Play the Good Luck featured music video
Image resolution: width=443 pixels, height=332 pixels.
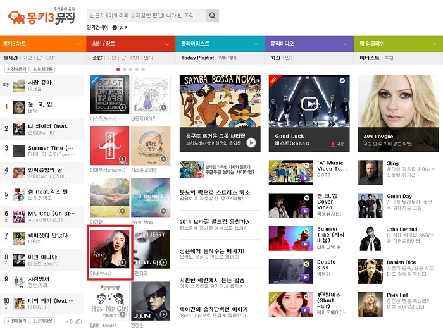coord(309,104)
